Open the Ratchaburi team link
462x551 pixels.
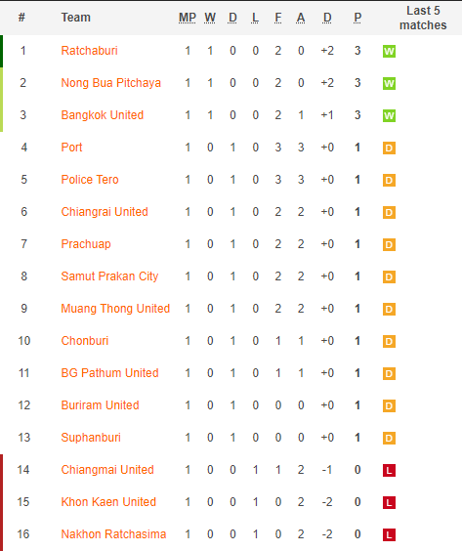[89, 51]
